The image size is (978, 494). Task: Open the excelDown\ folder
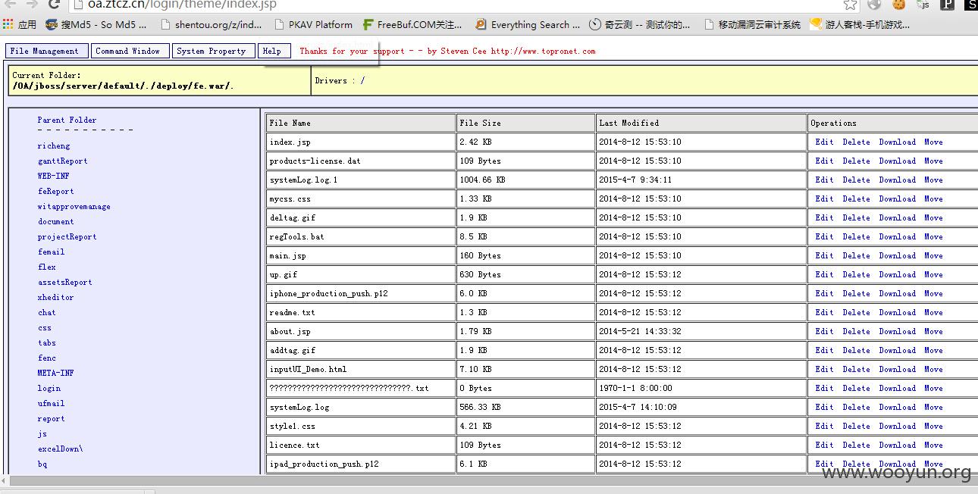pos(61,449)
